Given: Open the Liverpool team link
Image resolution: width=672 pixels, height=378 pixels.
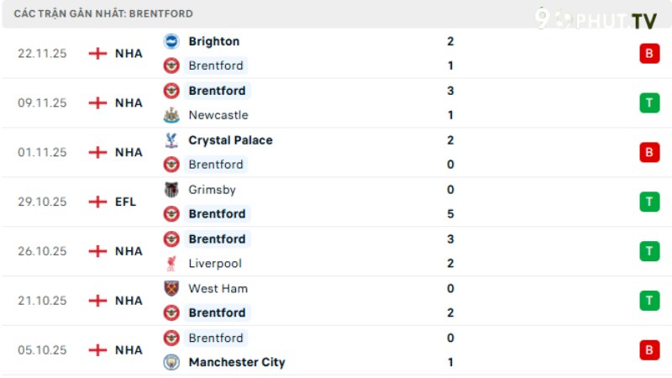Looking at the screenshot, I should pos(215,264).
